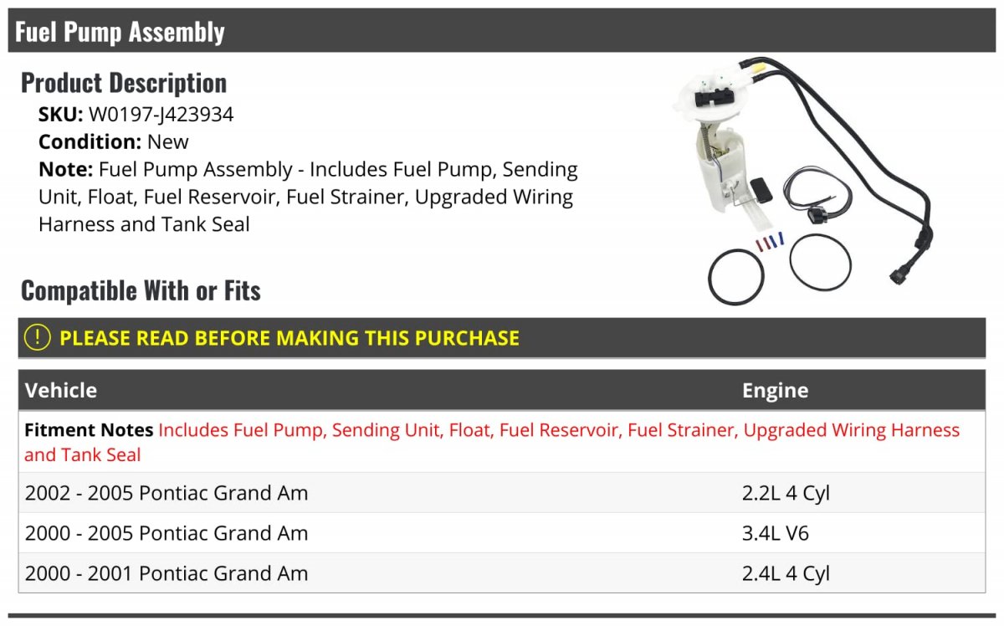
Task: Click the Vehicle column header
Action: (61, 390)
